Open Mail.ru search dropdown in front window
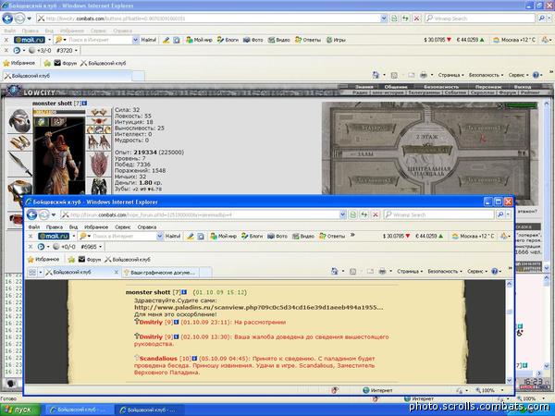The height and width of the screenshot is (416, 555). coord(160,236)
